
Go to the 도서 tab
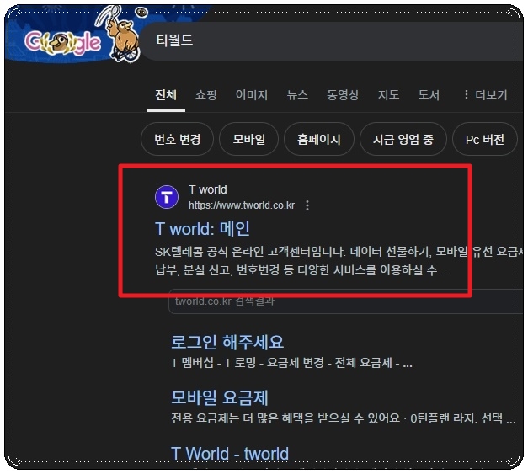[x=429, y=95]
